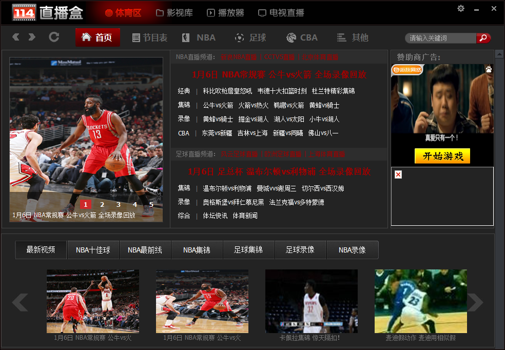Open 欧洲足球直播 channel link
The image size is (505, 350).
coord(283,154)
